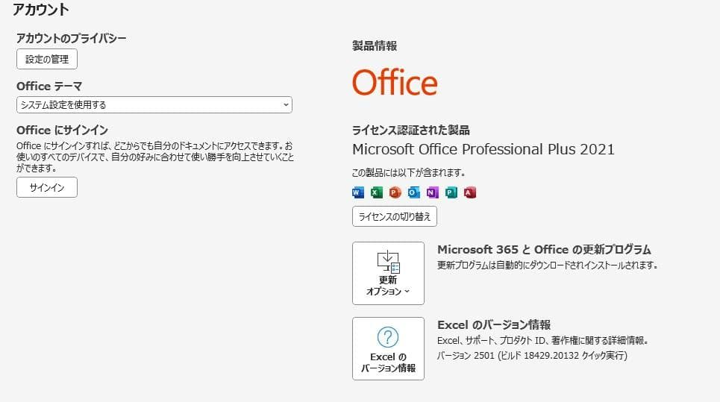The width and height of the screenshot is (720, 402).
Task: Click the orange Office logo
Action: click(395, 82)
